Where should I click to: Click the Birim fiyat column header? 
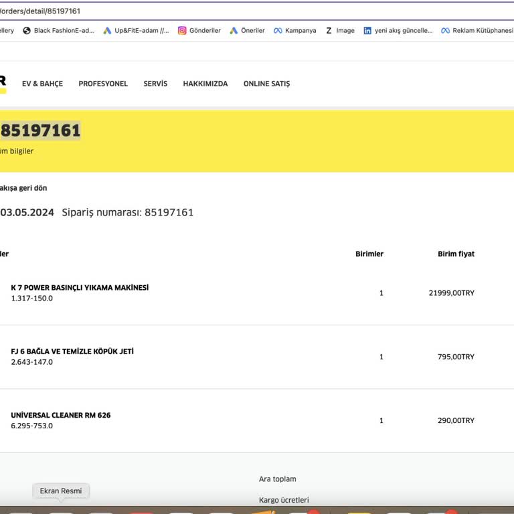[x=456, y=254]
